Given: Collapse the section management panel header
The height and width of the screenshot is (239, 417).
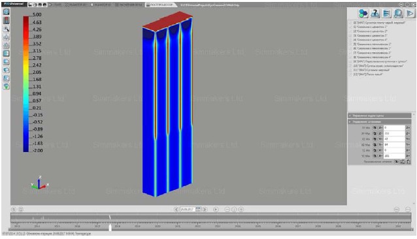Looking at the screenshot, I should 380,121.
